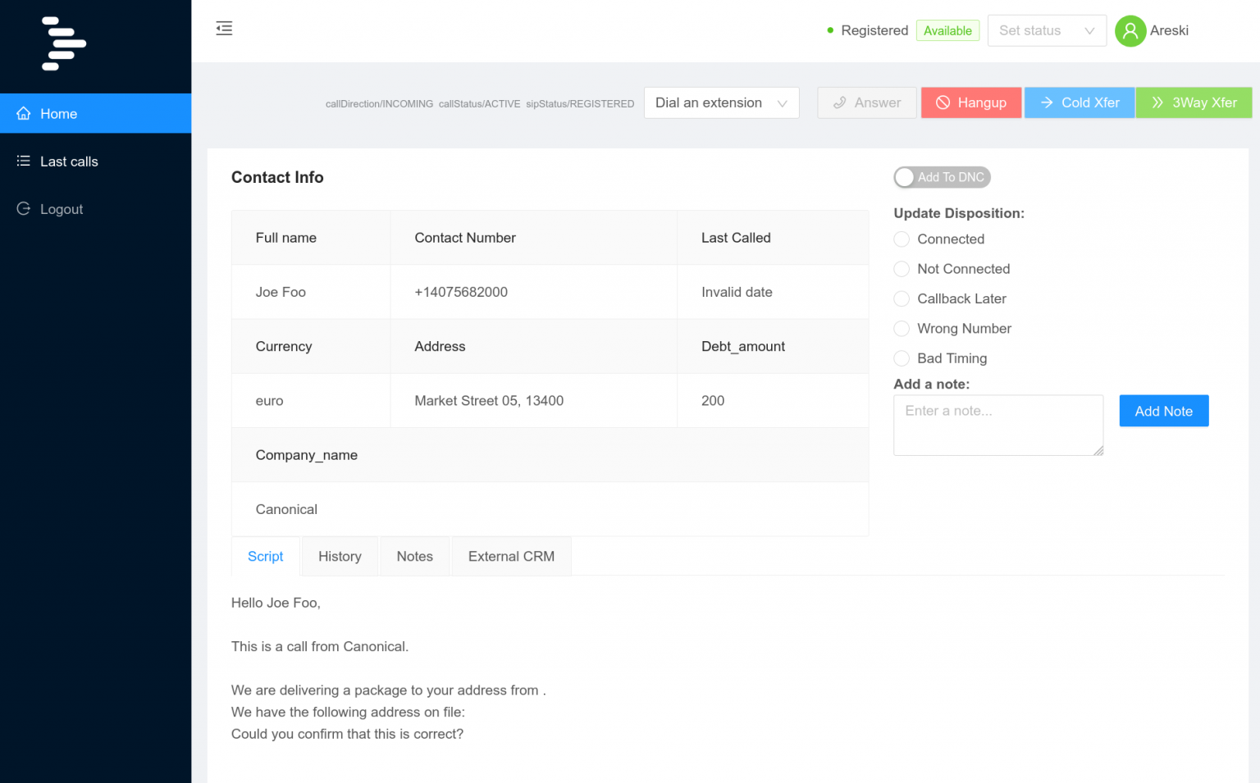1260x783 pixels.
Task: Mark disposition as Wrong Number
Action: point(901,328)
